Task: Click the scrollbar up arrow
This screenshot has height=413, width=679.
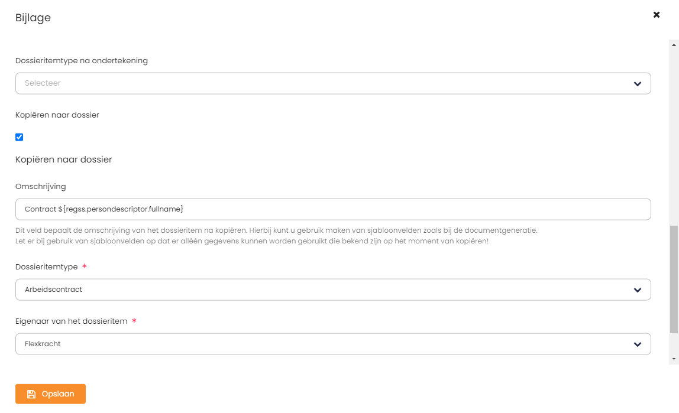Action: 674,45
